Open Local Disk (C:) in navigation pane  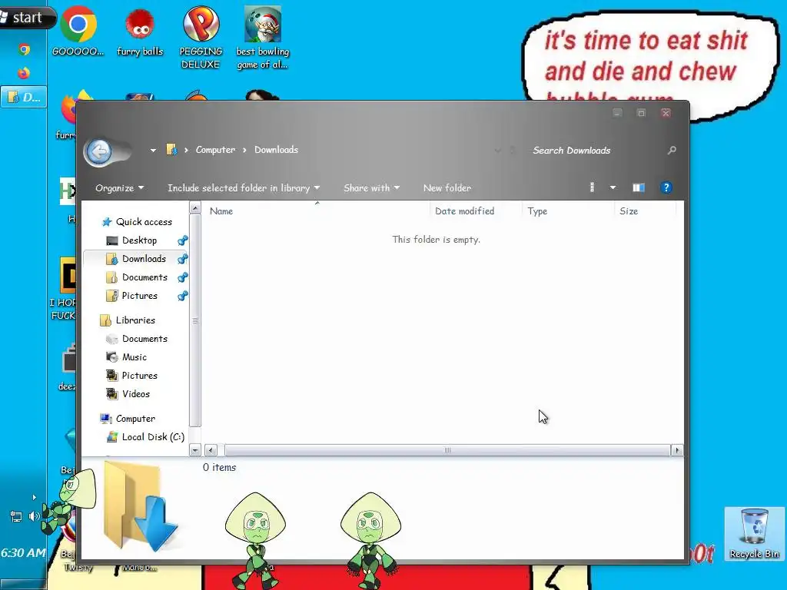pyautogui.click(x=153, y=437)
